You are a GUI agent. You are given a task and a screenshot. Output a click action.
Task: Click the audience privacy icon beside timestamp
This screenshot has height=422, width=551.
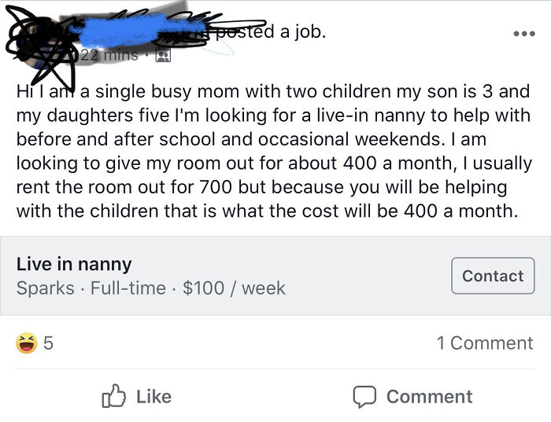pyautogui.click(x=163, y=56)
